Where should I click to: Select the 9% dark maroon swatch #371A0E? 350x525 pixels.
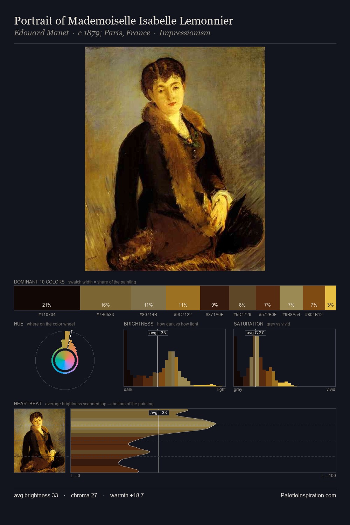pos(215,298)
